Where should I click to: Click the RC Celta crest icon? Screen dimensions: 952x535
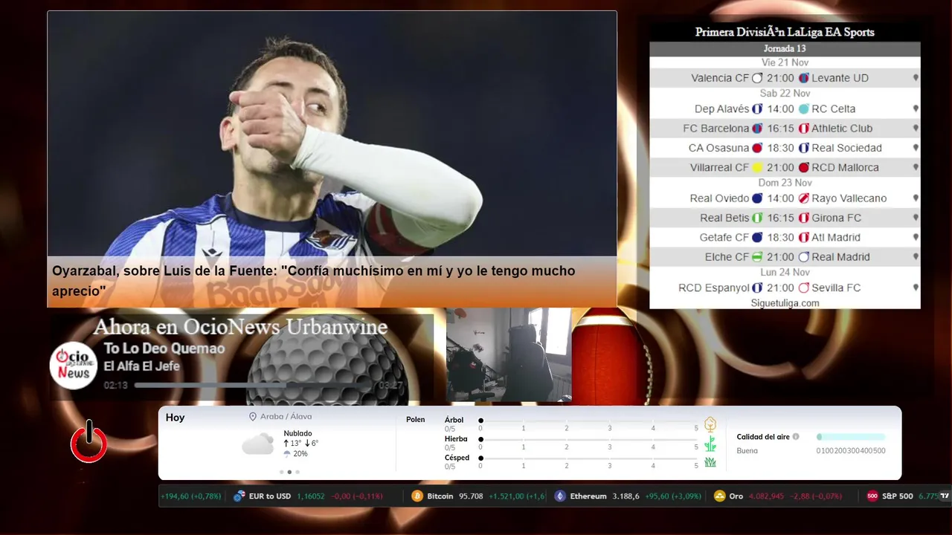click(803, 109)
